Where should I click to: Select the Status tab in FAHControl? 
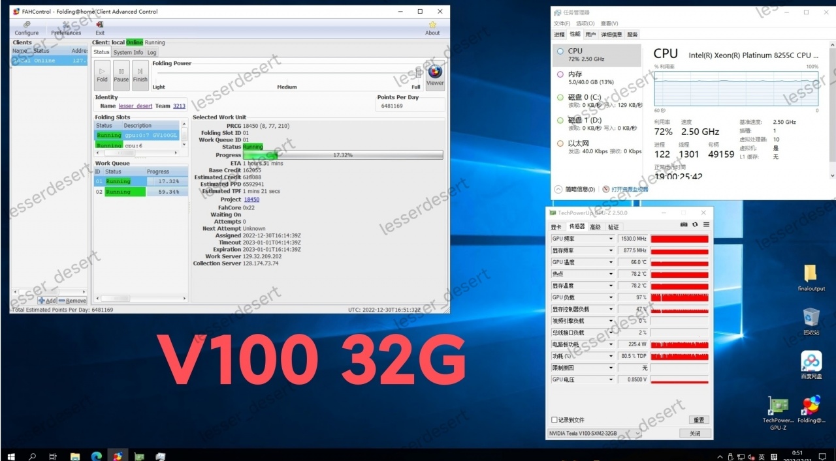[x=101, y=52]
